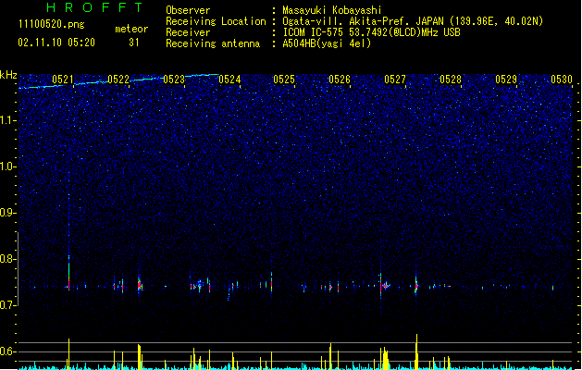The height and width of the screenshot is (370, 582).
Task: Select the file name 11100520.png
Action: click(52, 25)
